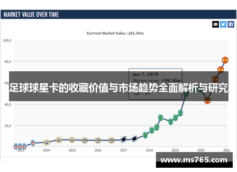237x172 pixels.
Task: Click the 2015 x-axis label
Action: pos(72,150)
